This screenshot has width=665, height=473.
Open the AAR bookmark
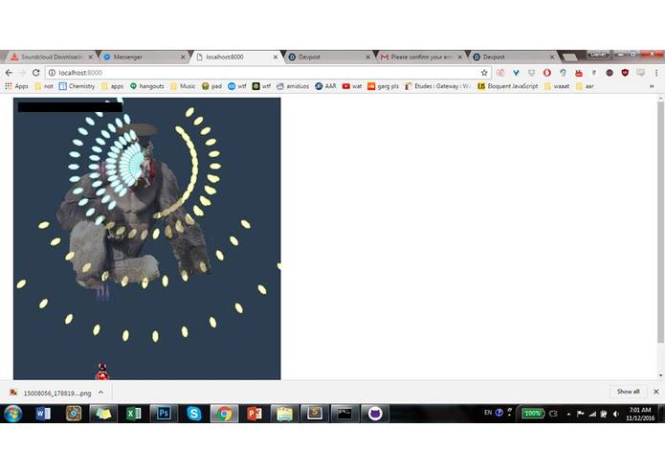[x=325, y=86]
